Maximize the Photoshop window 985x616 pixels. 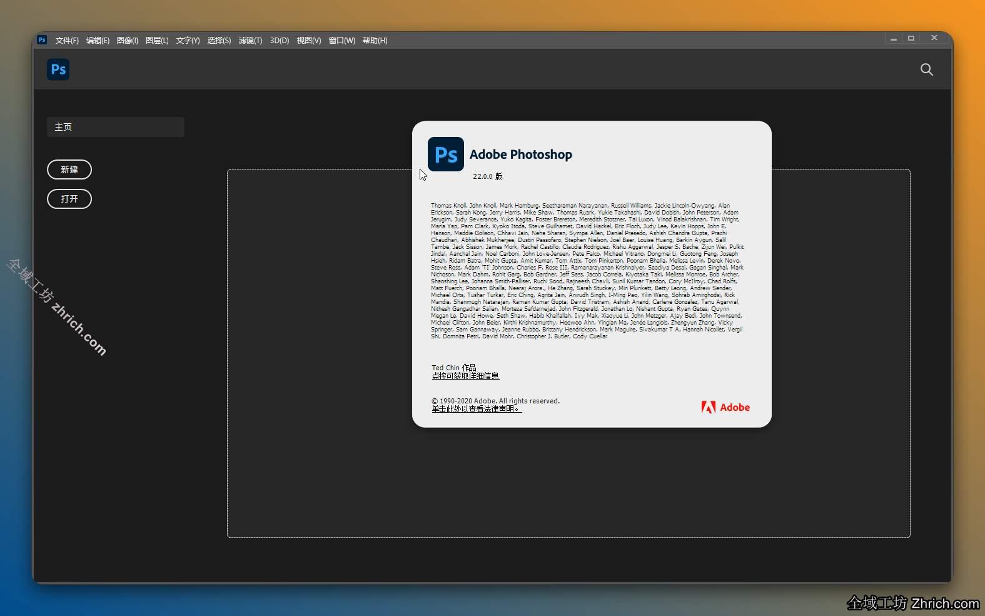coord(911,39)
